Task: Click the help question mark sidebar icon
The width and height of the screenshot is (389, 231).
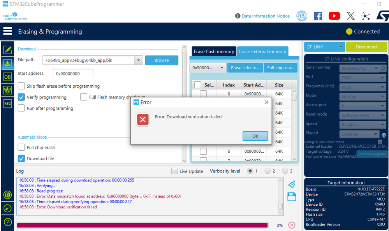Action: coord(7,222)
